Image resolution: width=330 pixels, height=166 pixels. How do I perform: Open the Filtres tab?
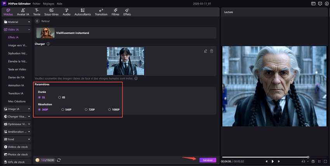click(x=115, y=12)
